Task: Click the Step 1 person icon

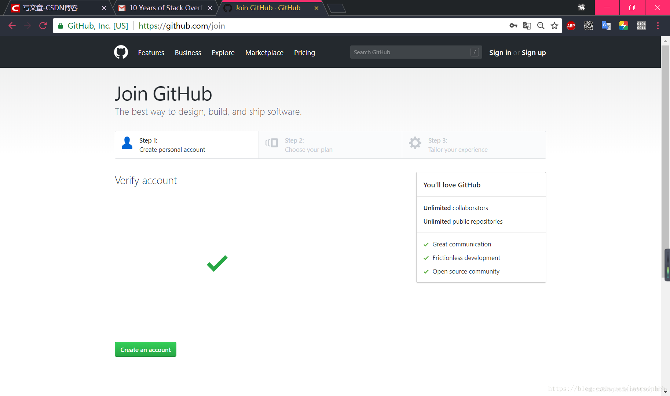Action: coord(127,143)
